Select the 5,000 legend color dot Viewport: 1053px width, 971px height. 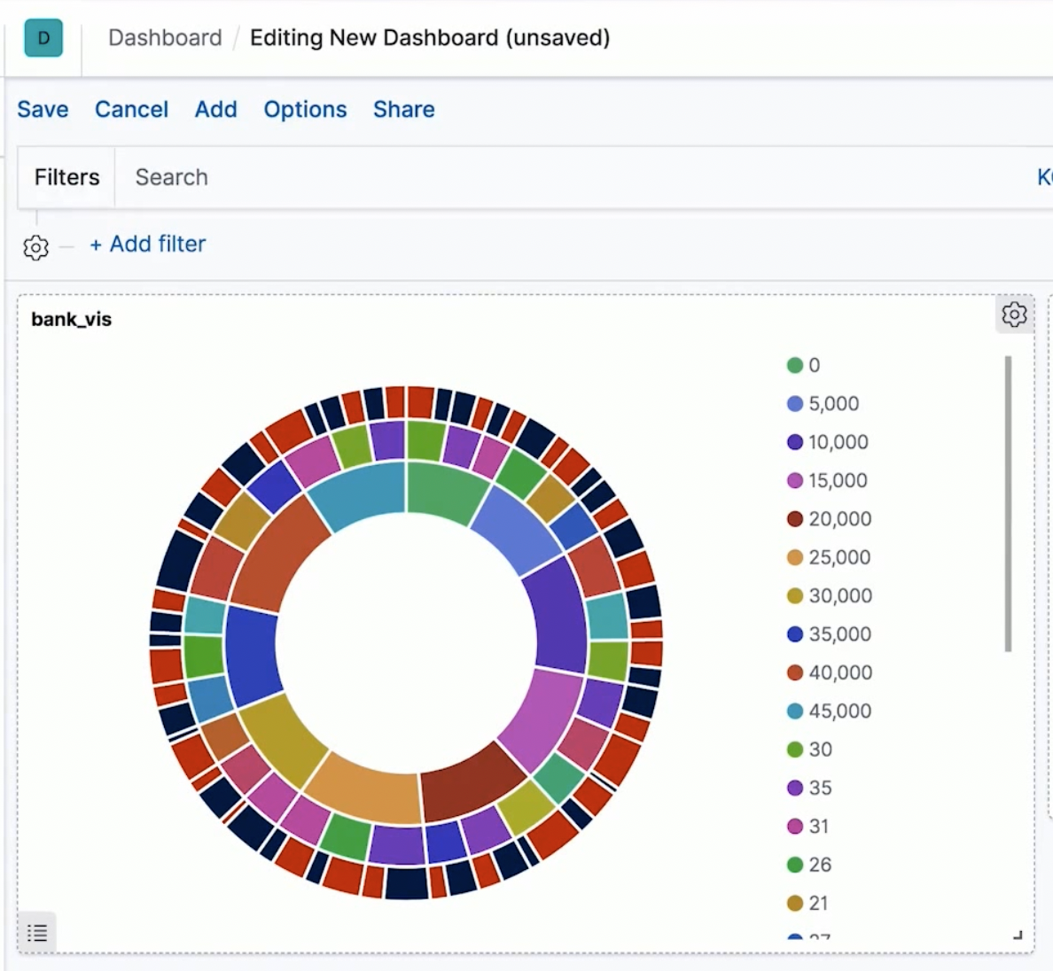794,403
